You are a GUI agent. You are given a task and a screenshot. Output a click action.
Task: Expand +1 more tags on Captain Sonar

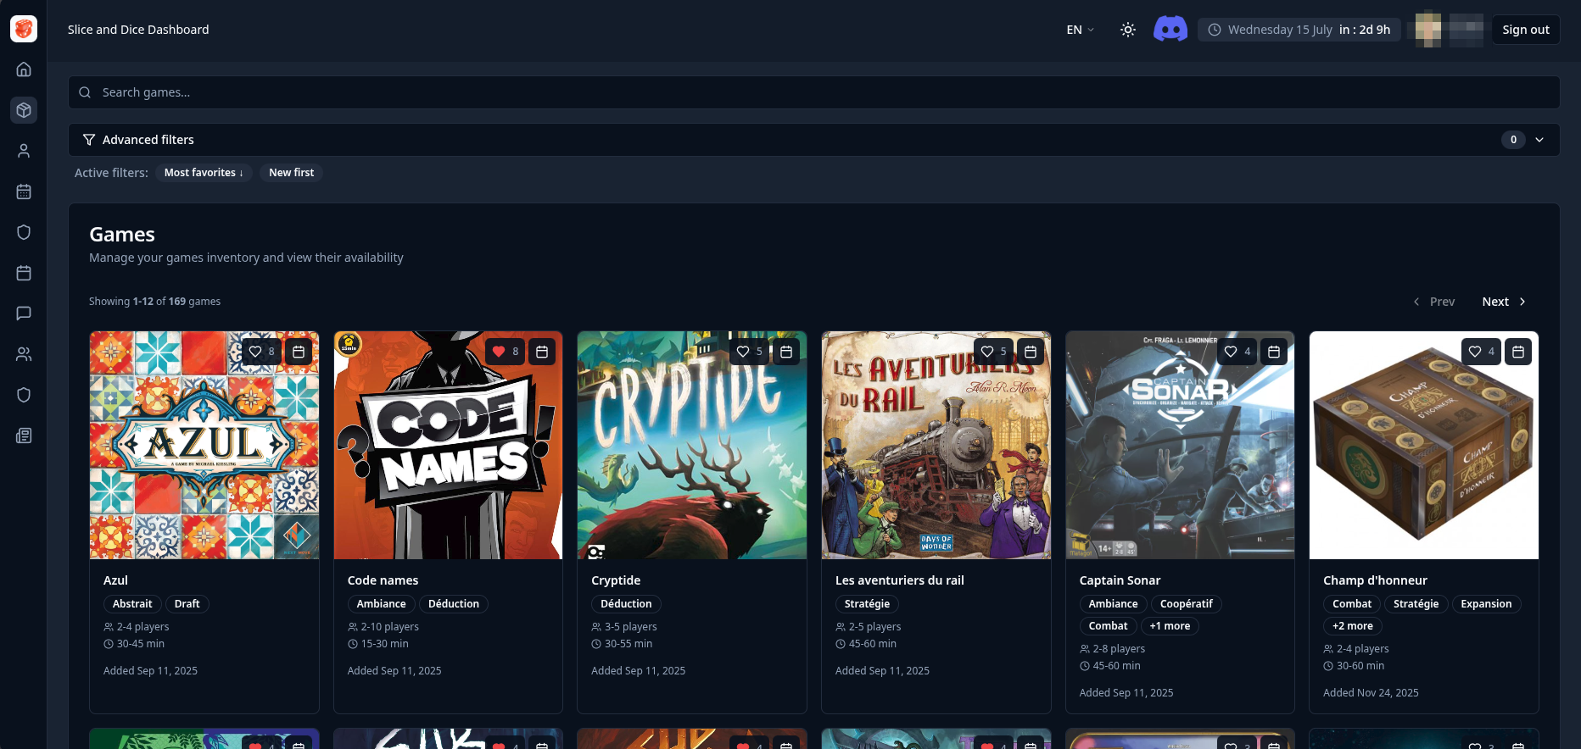click(x=1170, y=626)
